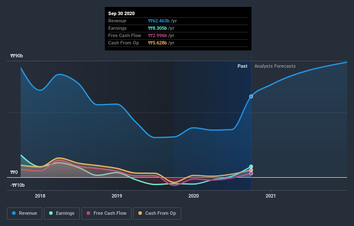This screenshot has width=354, height=226.
Task: Click the Past label on chart
Action: (242, 66)
